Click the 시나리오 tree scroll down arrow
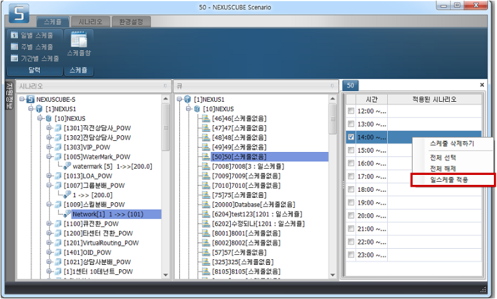 pyautogui.click(x=166, y=275)
